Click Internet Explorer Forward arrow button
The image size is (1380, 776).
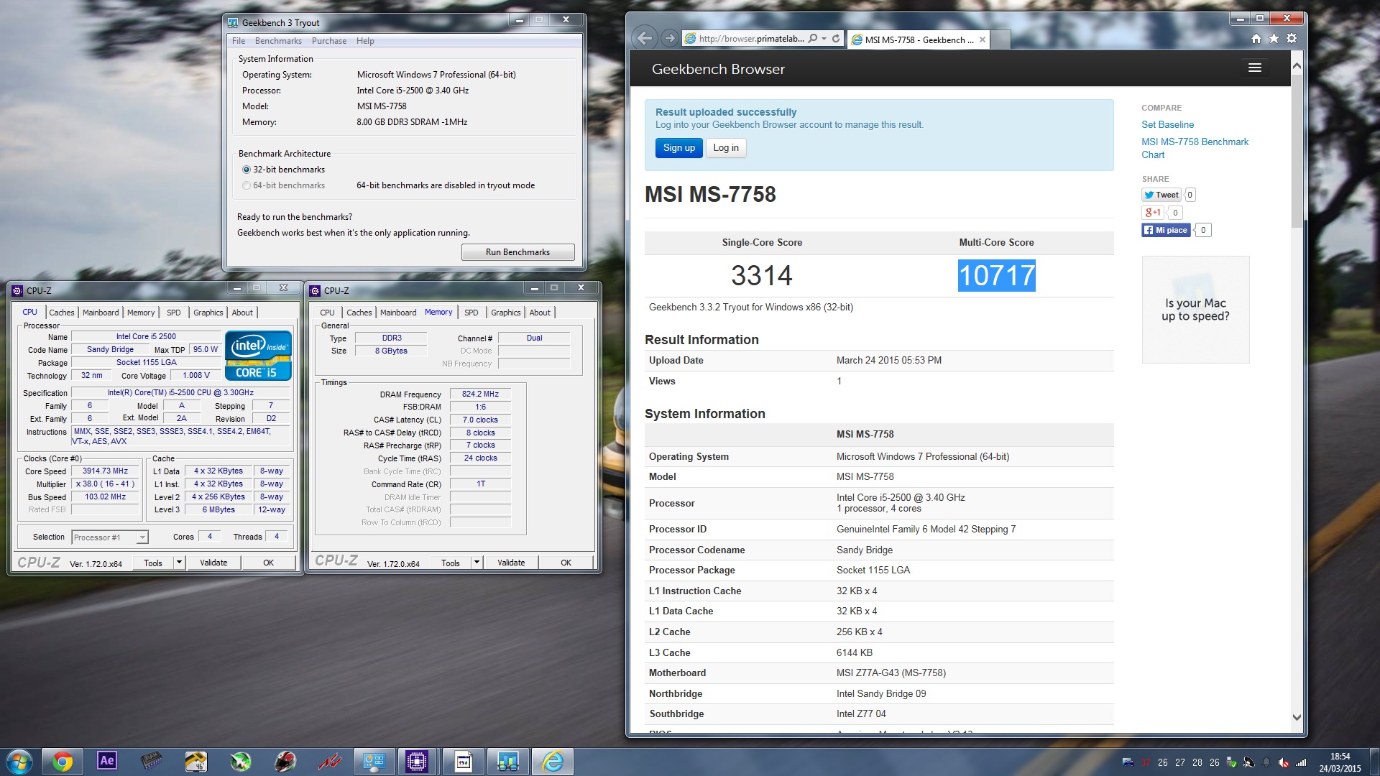coord(670,38)
